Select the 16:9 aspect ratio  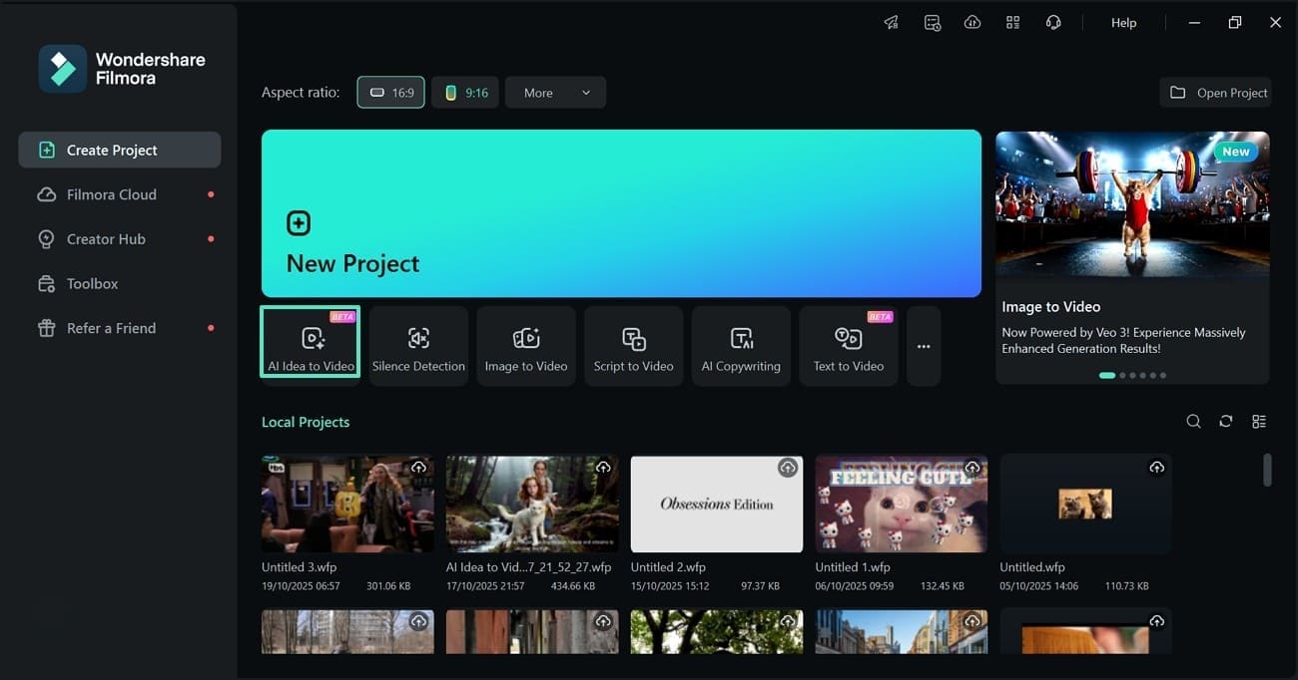pyautogui.click(x=390, y=92)
